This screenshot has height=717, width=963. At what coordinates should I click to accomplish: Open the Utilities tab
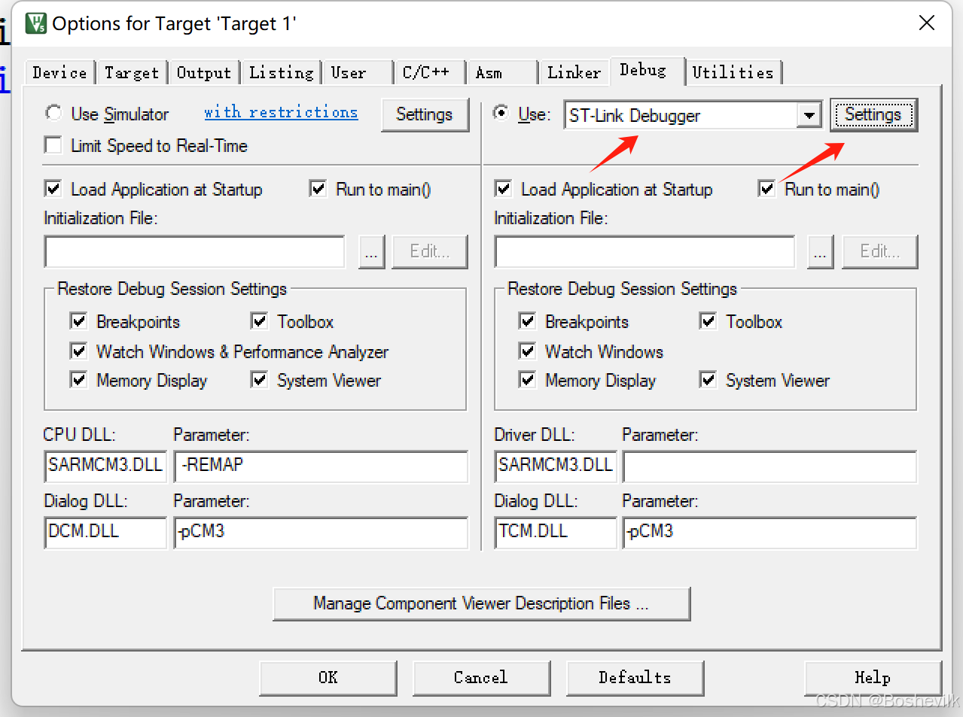[x=733, y=73]
